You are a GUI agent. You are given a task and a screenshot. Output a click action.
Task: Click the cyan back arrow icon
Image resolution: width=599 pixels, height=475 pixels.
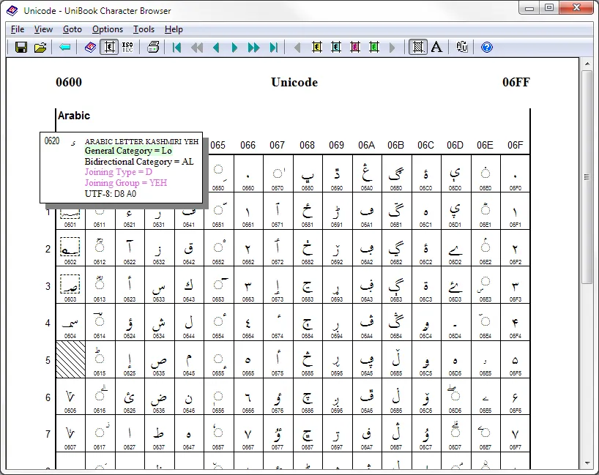click(65, 48)
